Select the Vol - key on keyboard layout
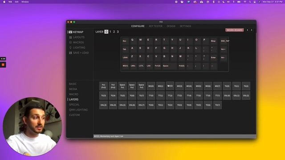Viewport: 285px width, 160px height. tap(224, 58)
